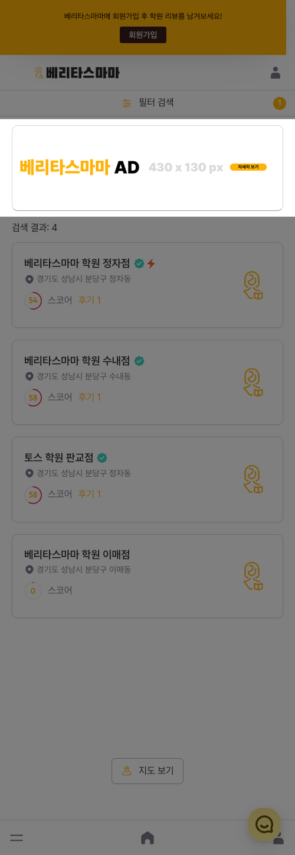Click 자세히 보기 on the ad banner

(x=248, y=167)
